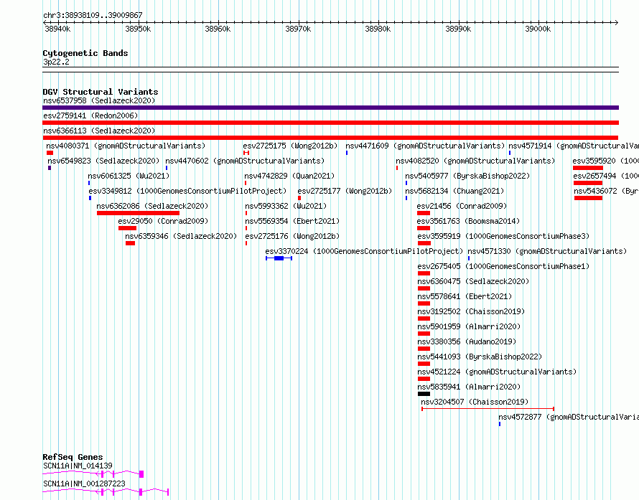Click esv3595919 1000GenomesConsortiumPhase3 label

tap(503, 236)
